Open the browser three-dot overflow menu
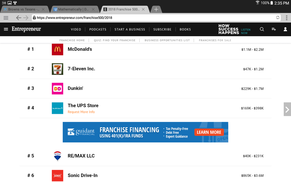291x182 pixels. point(287,18)
